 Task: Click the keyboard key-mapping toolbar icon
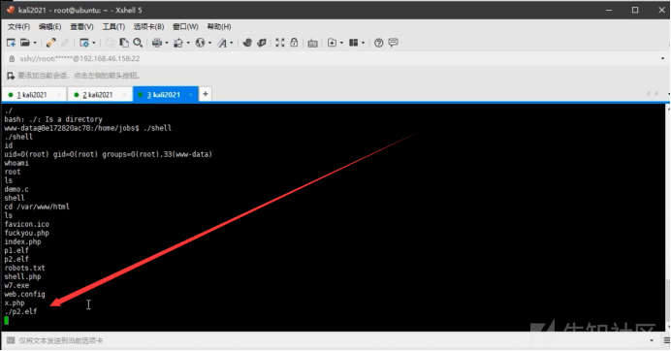pyautogui.click(x=313, y=43)
